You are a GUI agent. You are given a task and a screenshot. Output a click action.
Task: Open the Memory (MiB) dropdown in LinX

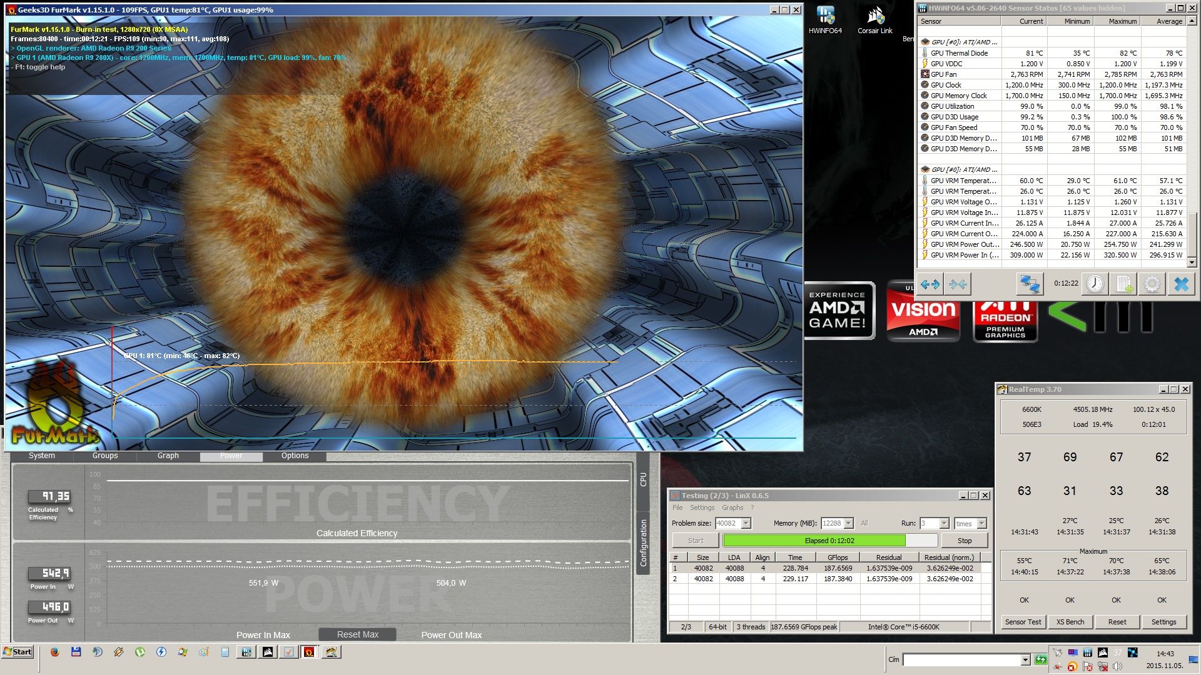tap(849, 523)
